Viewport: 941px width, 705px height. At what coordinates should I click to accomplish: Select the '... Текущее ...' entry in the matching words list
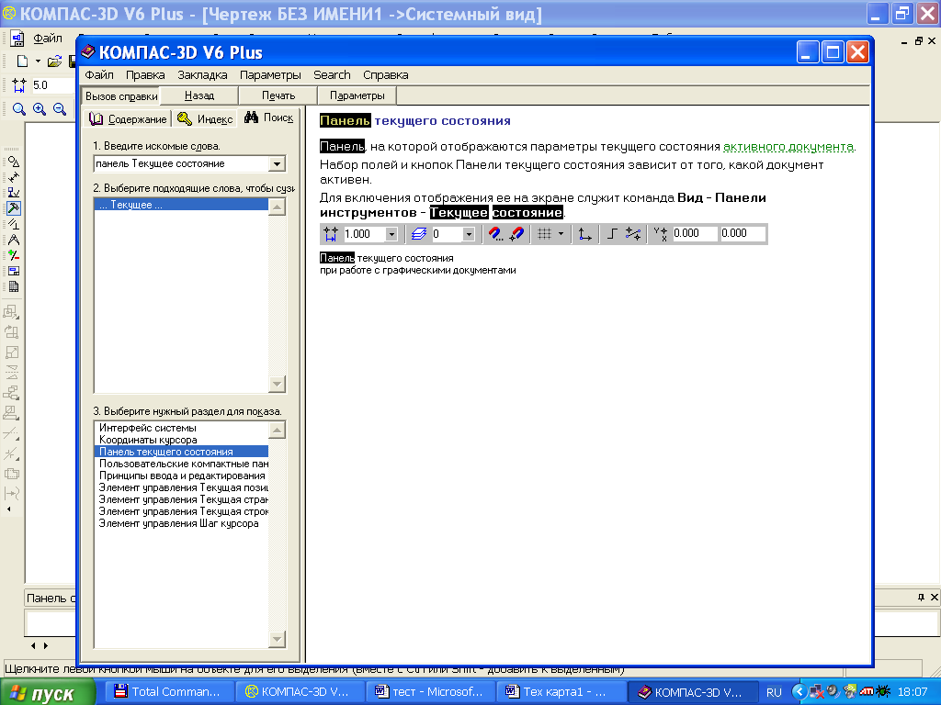coord(181,205)
